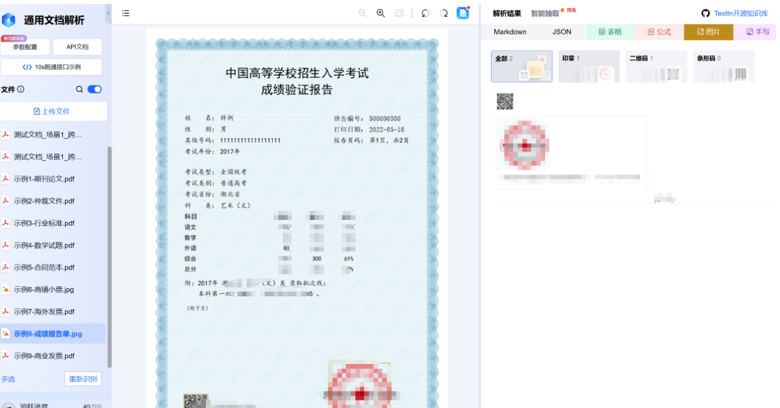Click the zoom out magnifier icon

pyautogui.click(x=363, y=14)
